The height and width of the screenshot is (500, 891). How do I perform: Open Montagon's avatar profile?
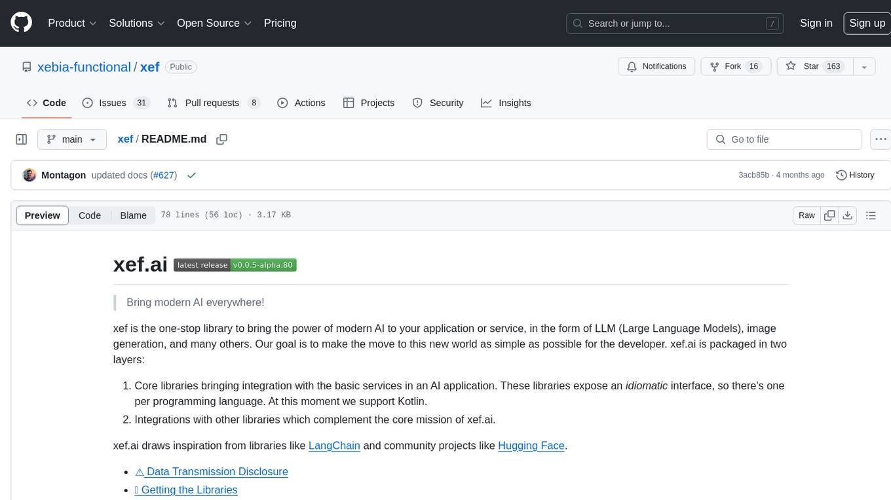point(29,175)
